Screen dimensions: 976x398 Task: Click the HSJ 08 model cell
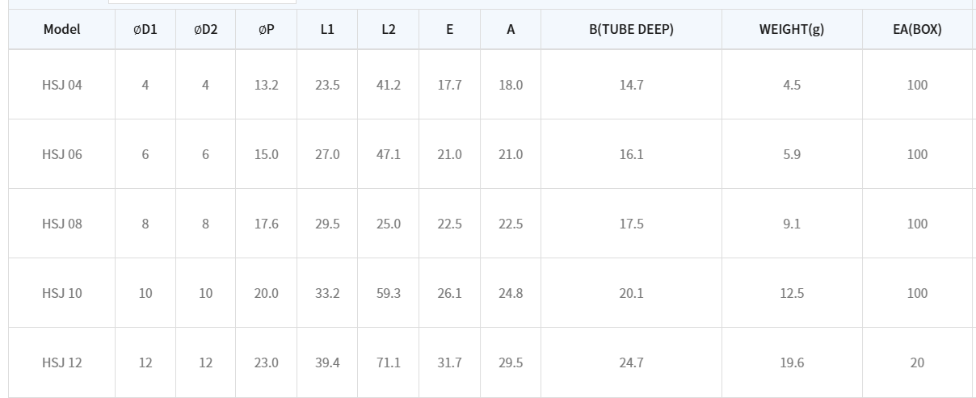point(62,224)
